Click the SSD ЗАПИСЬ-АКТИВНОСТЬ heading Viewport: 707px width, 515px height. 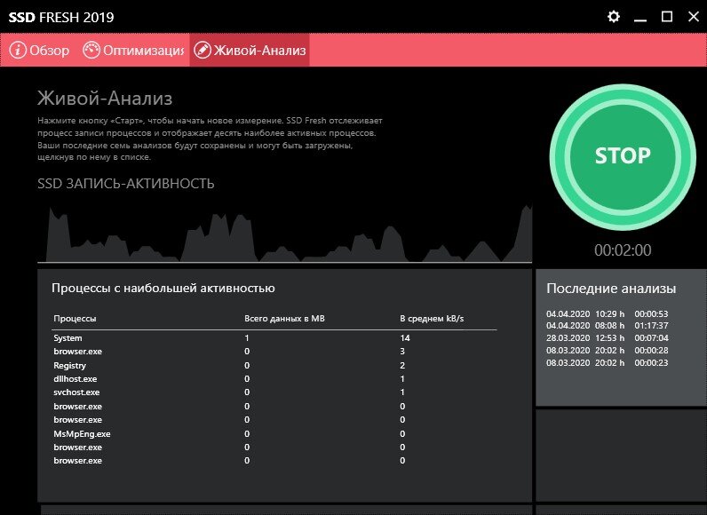coord(126,184)
